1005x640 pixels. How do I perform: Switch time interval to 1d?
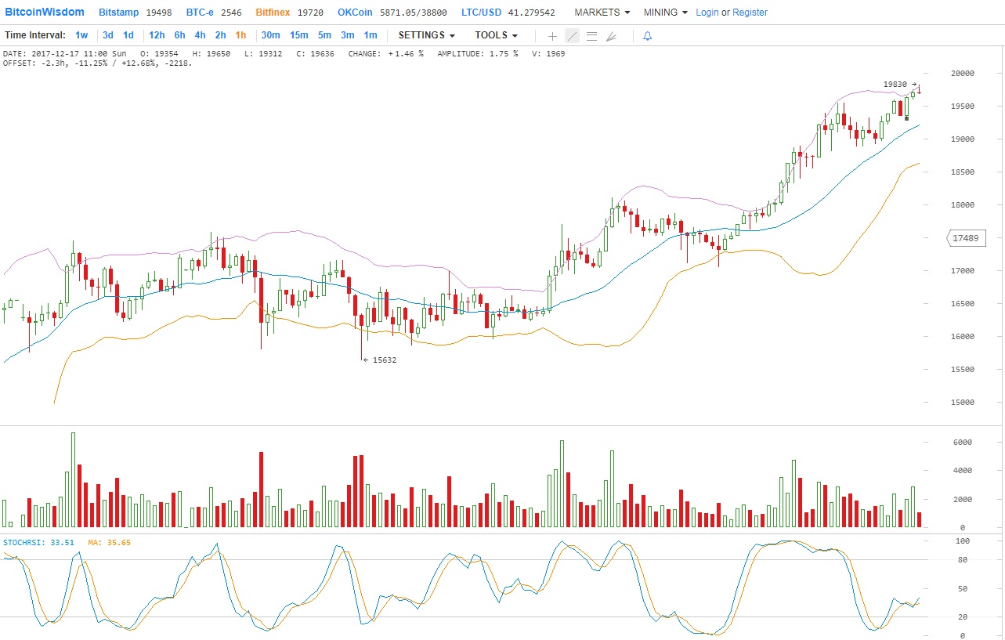(x=128, y=35)
